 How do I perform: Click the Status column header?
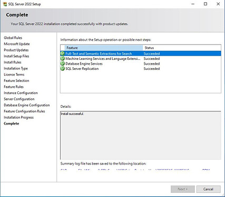coord(182,48)
